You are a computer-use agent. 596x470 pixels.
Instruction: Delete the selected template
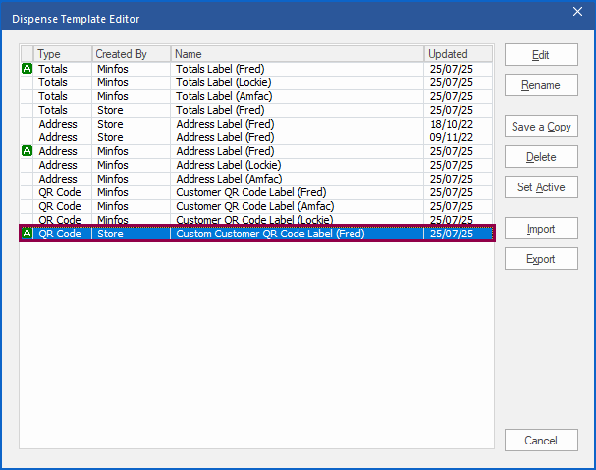coord(541,157)
